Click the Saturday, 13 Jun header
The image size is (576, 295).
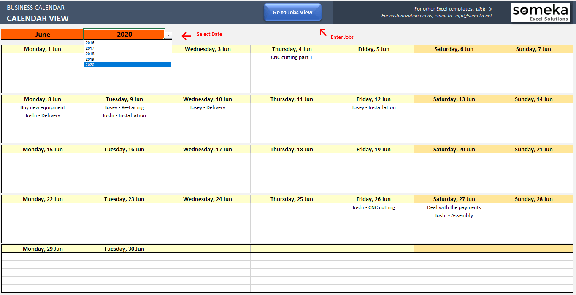tap(454, 99)
